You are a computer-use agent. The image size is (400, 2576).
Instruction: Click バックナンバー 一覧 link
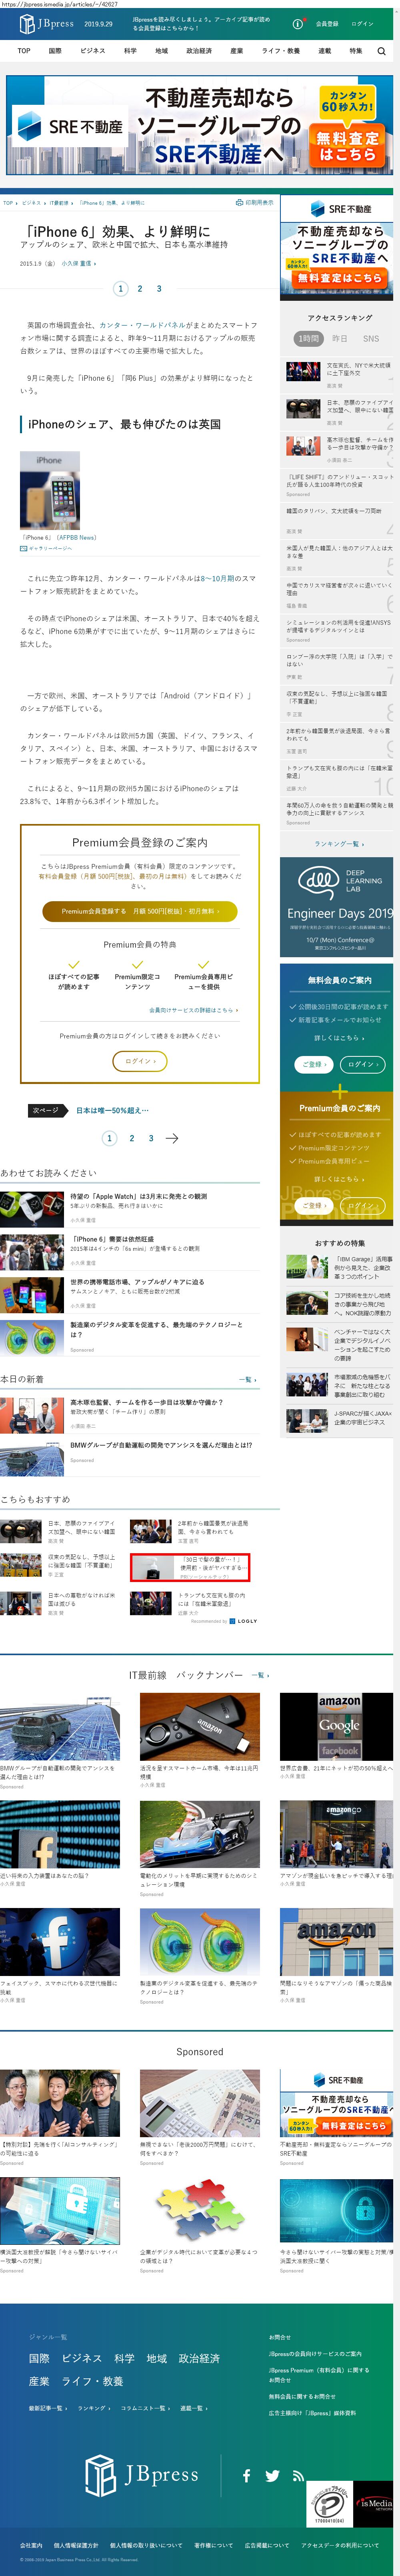(260, 1675)
